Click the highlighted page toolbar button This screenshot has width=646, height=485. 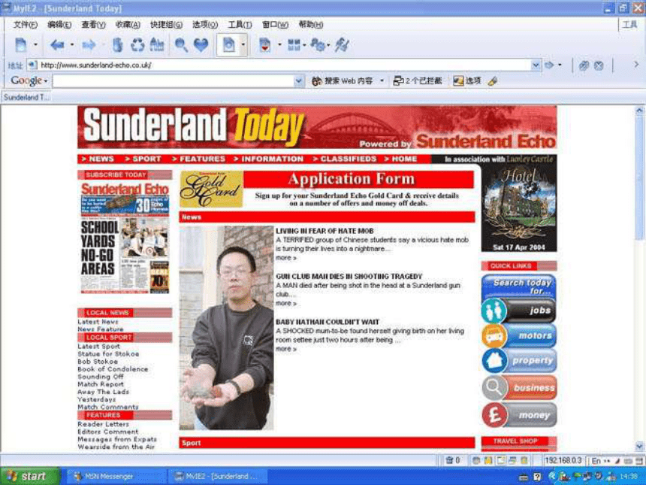pyautogui.click(x=228, y=44)
